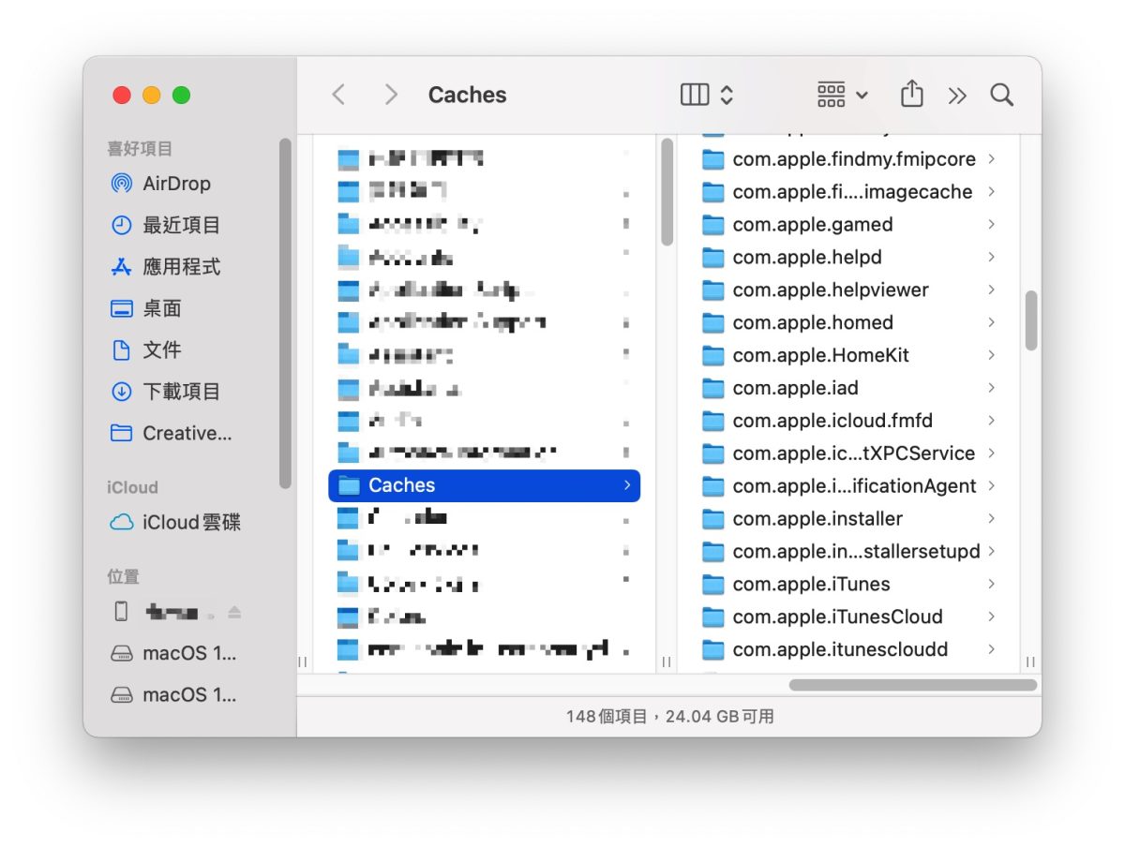
Task: Click the middle column vertical scrollbar
Action: tap(667, 192)
